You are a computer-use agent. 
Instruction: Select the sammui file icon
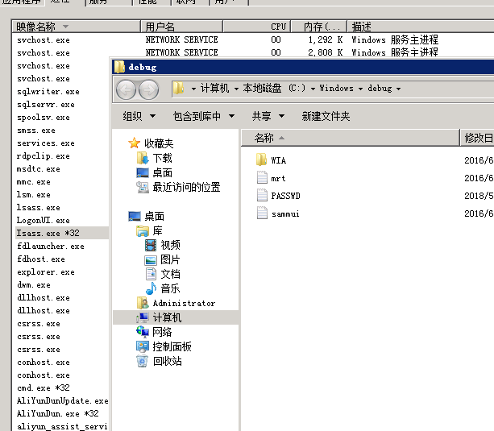click(x=262, y=213)
